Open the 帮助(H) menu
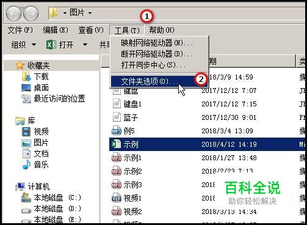The image size is (307, 225). click(x=162, y=30)
